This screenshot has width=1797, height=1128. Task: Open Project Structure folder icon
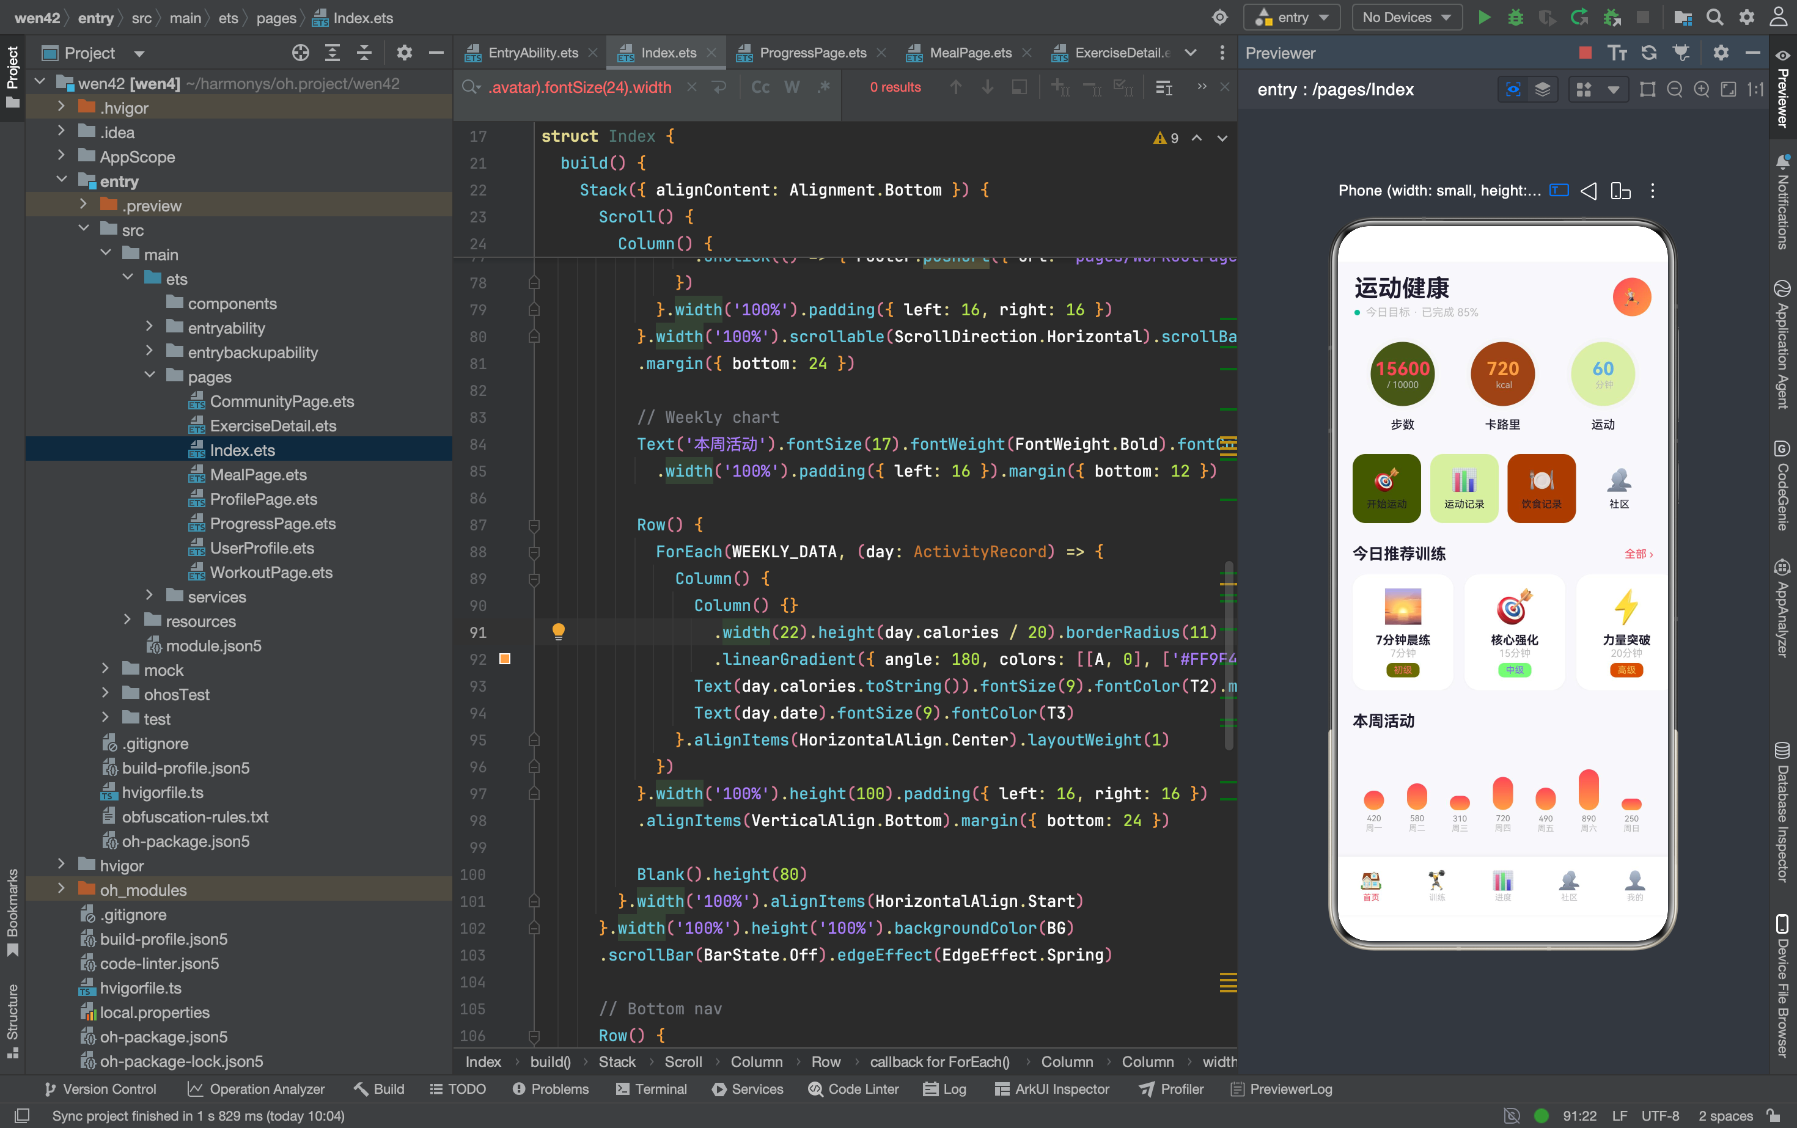click(1682, 17)
